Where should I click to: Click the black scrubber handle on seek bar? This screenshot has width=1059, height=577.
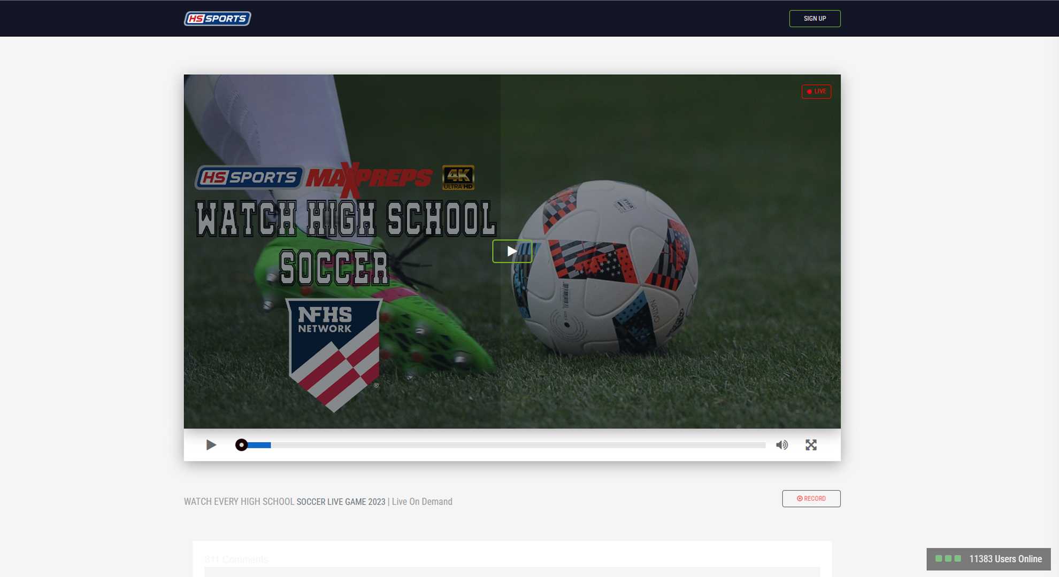coord(241,445)
